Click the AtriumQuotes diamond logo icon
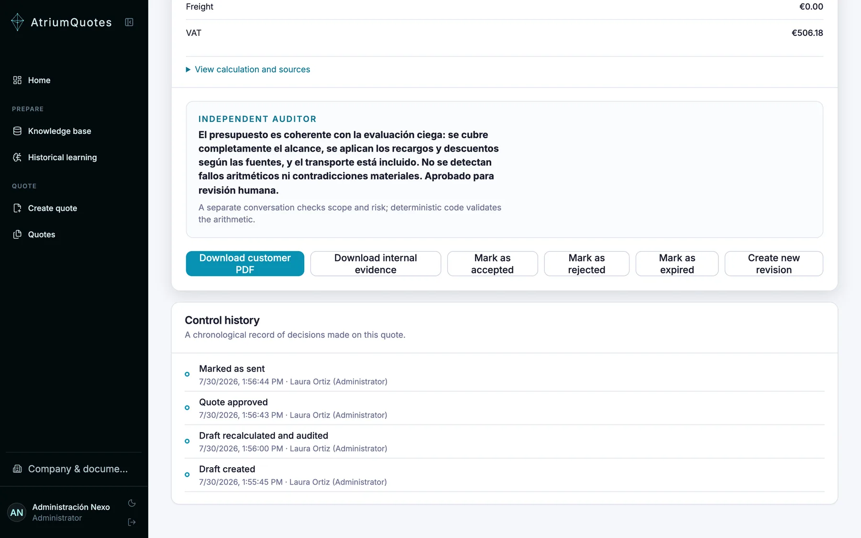 click(x=17, y=22)
